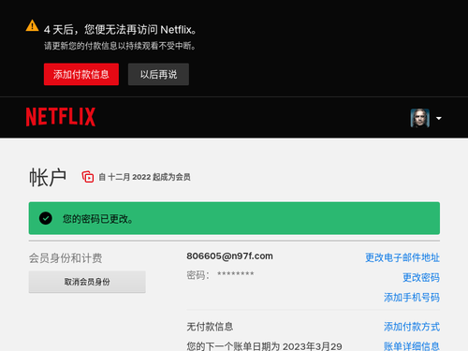The image size is (468, 351).
Task: Click the billing date 2023年3月29 text
Action: 313,346
